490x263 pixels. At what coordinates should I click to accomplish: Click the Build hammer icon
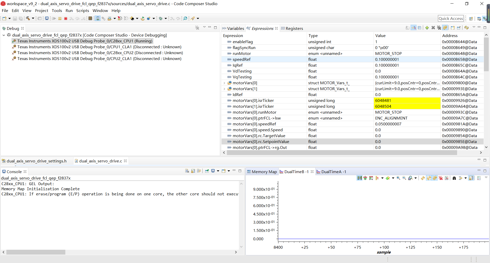(x=28, y=18)
